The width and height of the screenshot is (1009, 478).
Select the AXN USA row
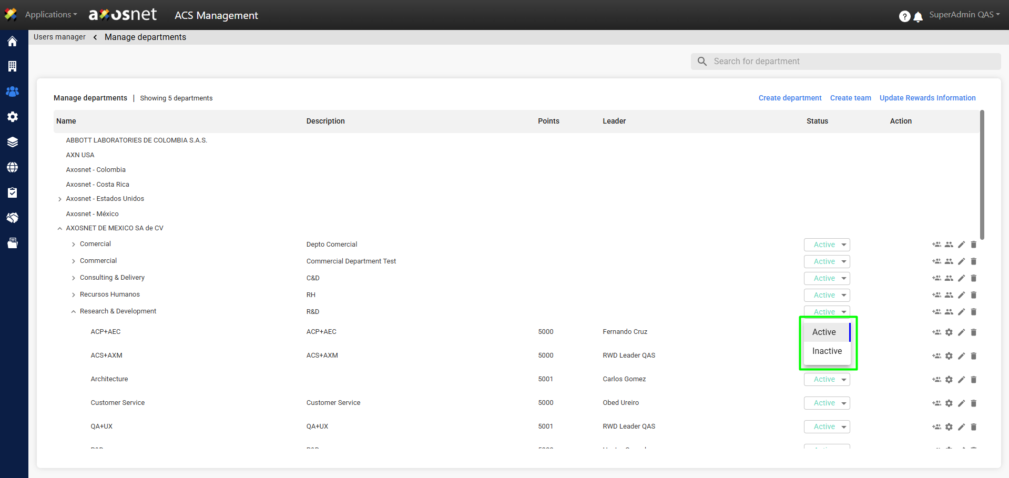coord(80,155)
